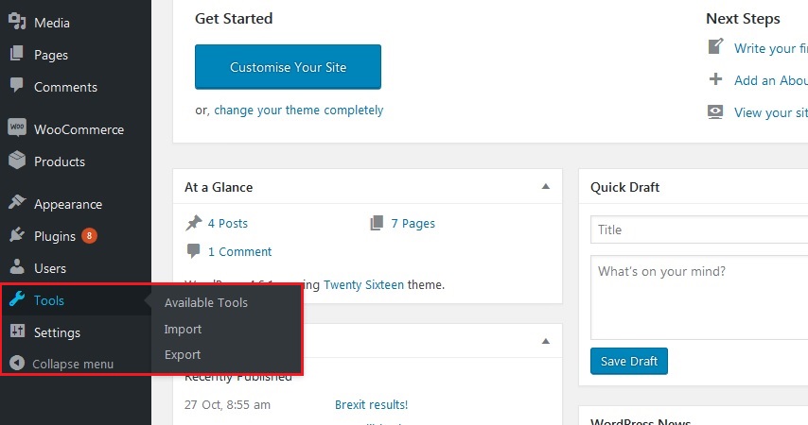Collapse the At a Glance panel
Viewport: 808px width, 425px height.
546,187
